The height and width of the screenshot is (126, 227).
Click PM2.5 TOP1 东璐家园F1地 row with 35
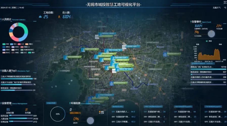coord(155,112)
